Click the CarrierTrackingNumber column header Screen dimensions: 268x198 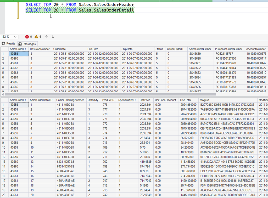pyautogui.click(x=70, y=100)
